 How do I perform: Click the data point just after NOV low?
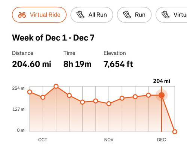coord(122,98)
